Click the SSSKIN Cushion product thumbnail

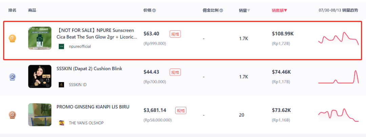pyautogui.click(x=40, y=76)
